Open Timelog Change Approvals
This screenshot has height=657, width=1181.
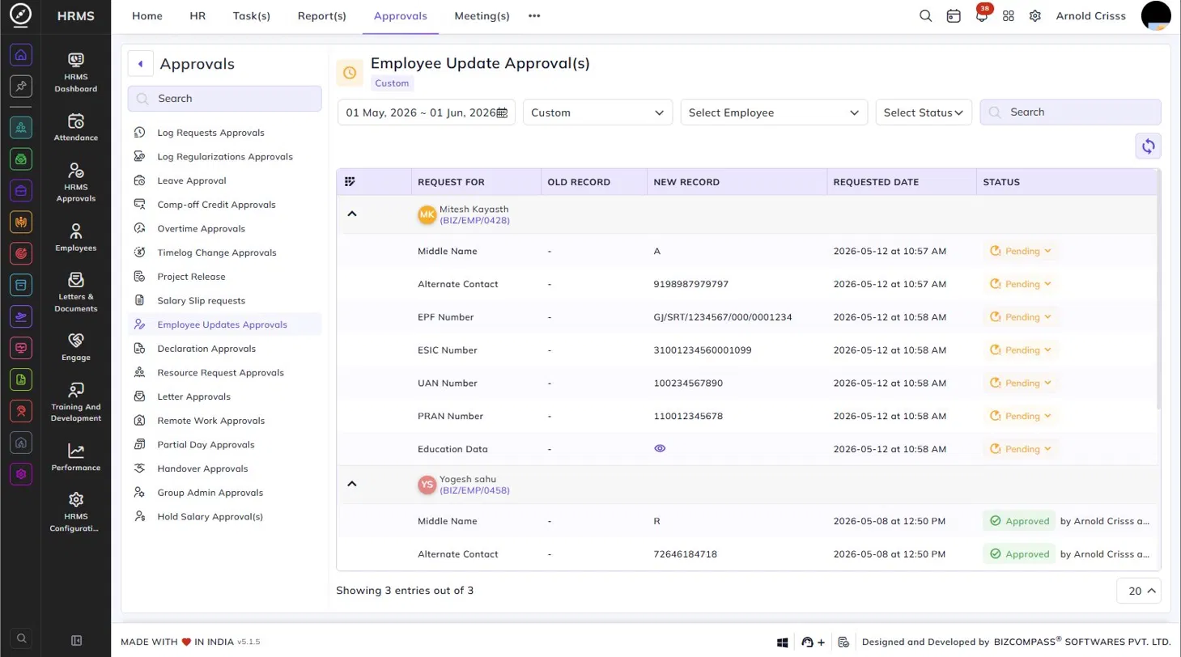tap(224, 252)
